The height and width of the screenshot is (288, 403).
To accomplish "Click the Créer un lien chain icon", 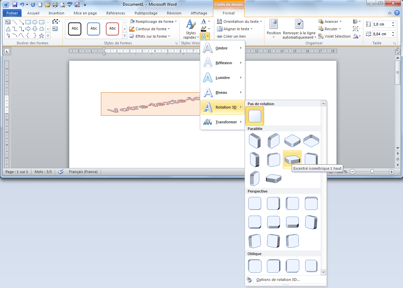I will point(219,36).
